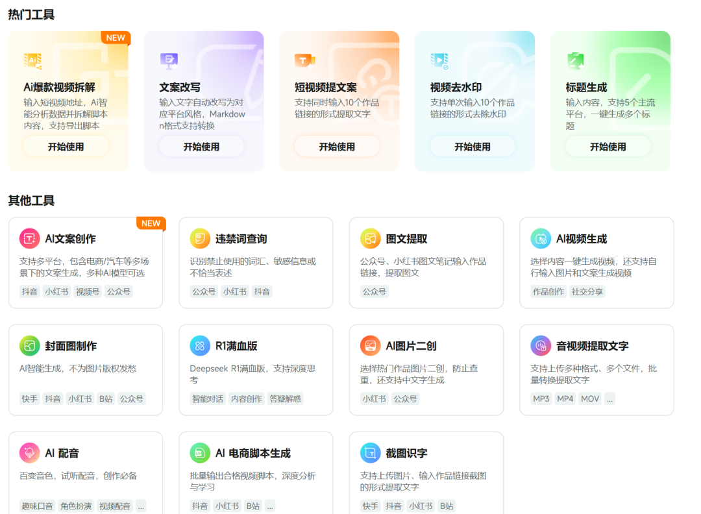Screen dimensions: 701x514
Task: Click 开始使用 under 视频去水印
Action: pos(473,147)
